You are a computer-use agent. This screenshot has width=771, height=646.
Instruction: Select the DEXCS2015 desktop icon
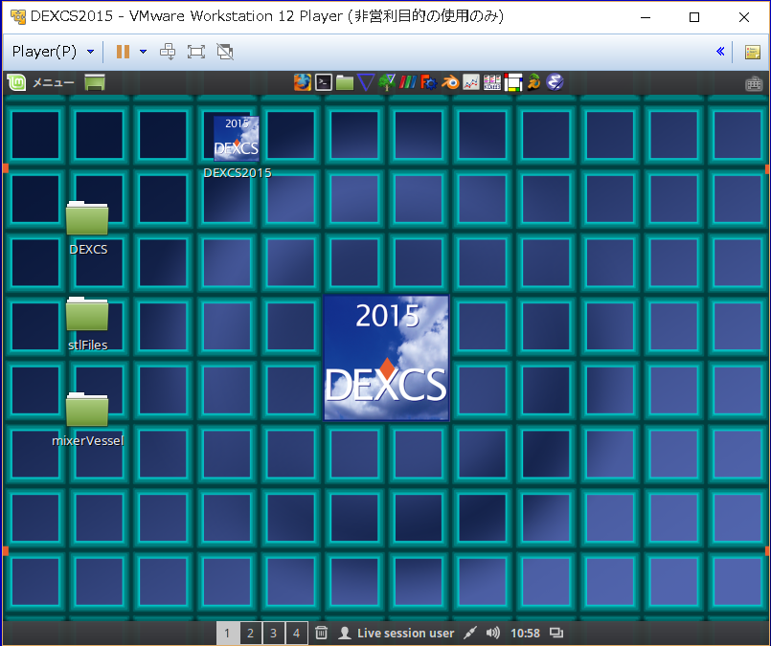[x=237, y=146]
